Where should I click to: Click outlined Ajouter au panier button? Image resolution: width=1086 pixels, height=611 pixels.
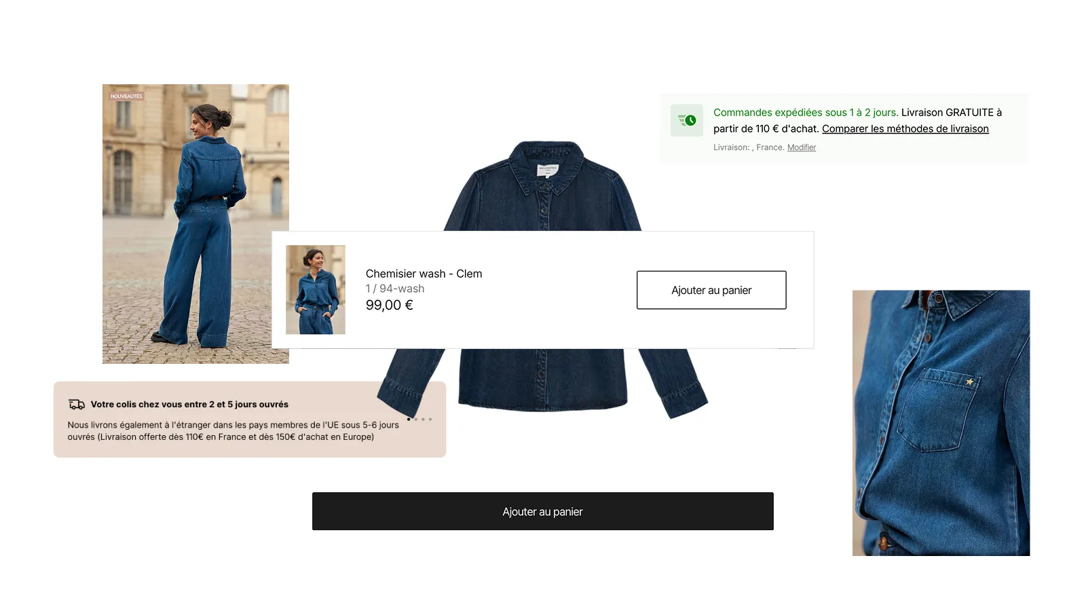click(711, 290)
